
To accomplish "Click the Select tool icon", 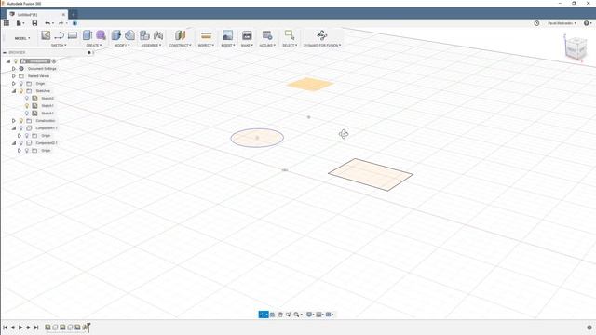I will [x=290, y=35].
